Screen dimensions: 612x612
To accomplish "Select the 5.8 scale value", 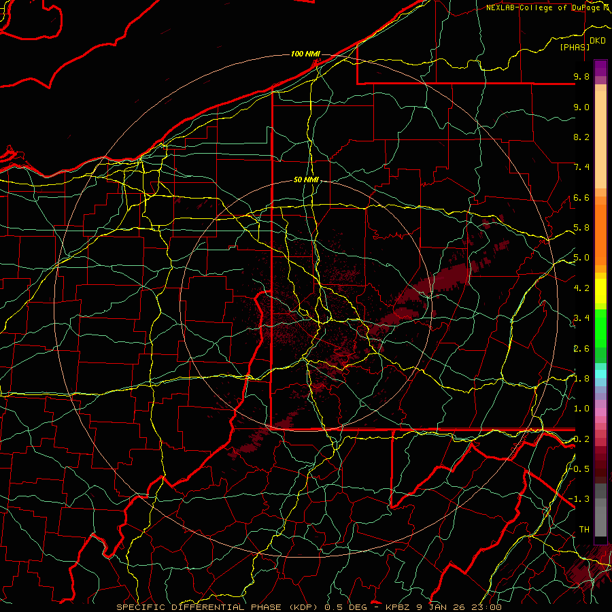I will [581, 228].
